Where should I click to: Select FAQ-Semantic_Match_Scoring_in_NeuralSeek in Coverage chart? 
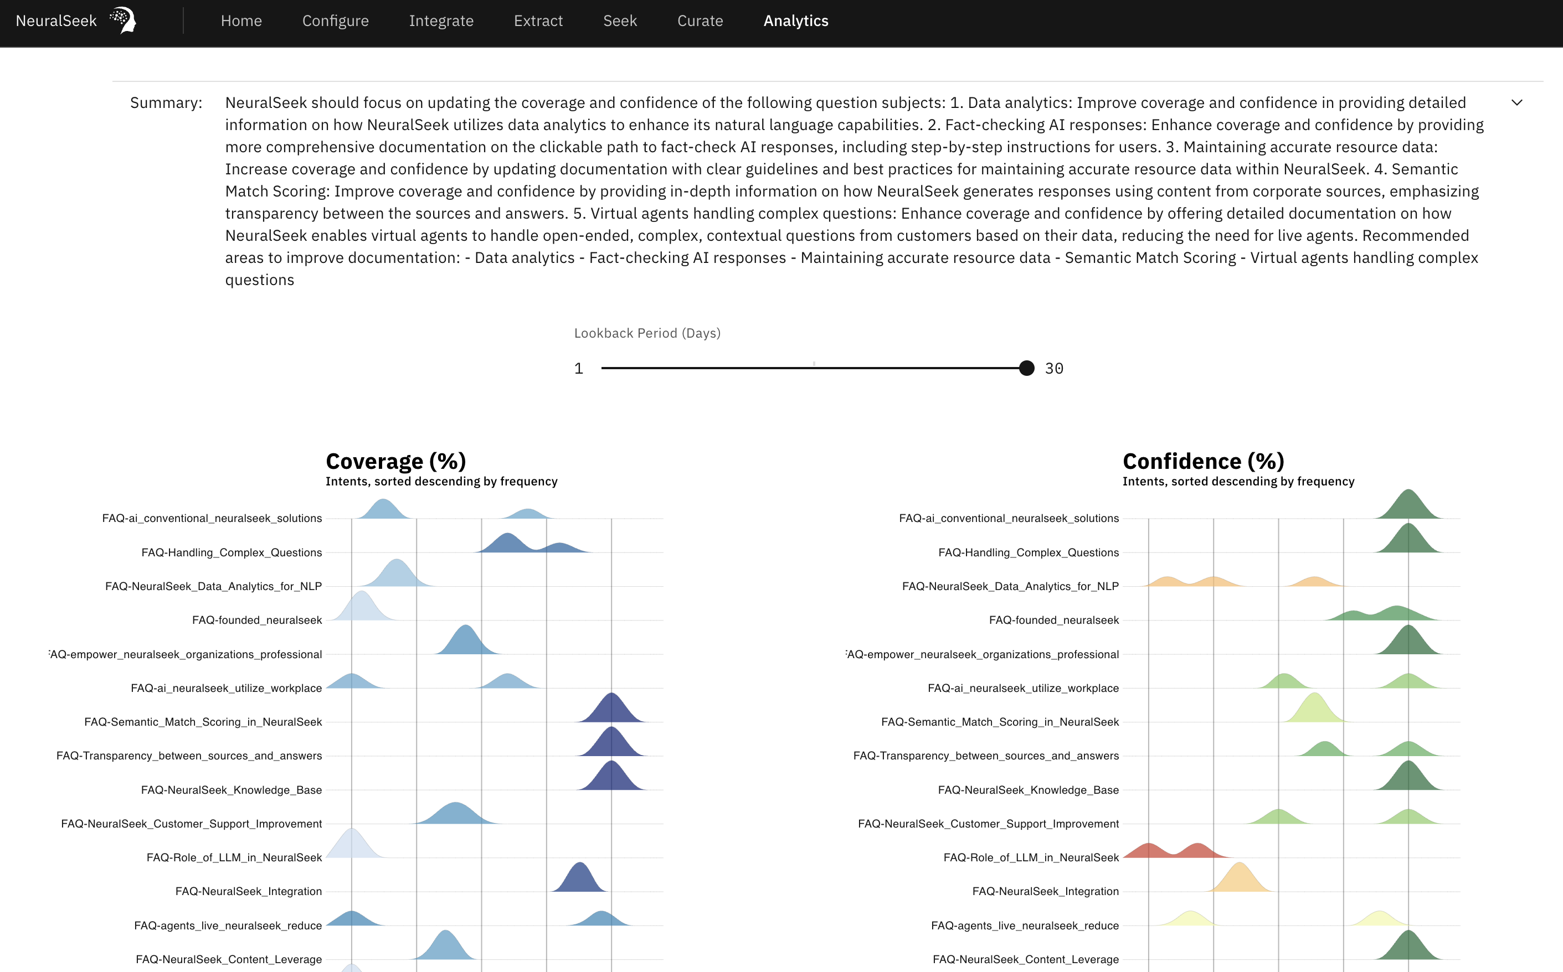(x=203, y=722)
